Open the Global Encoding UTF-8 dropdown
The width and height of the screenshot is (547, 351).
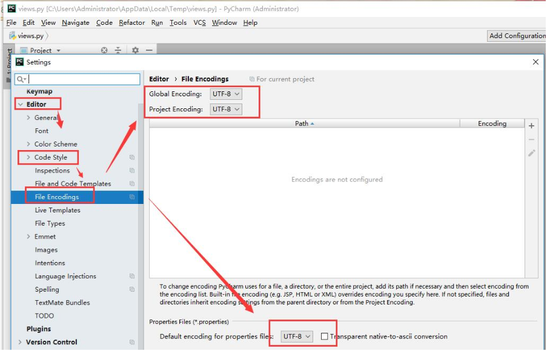[x=226, y=94]
